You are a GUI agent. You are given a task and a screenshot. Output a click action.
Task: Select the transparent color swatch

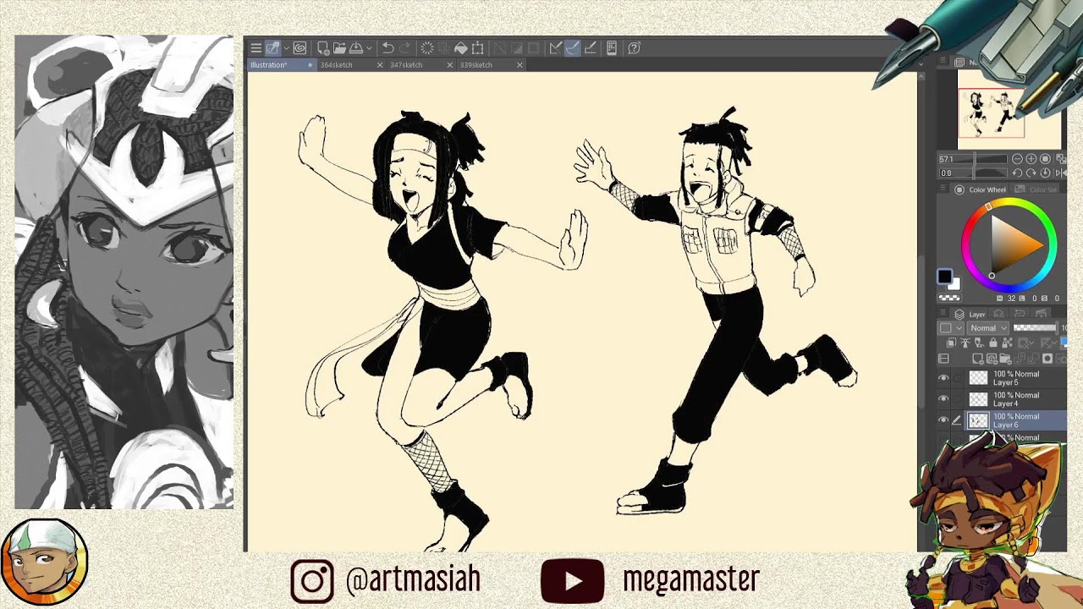[x=949, y=298]
